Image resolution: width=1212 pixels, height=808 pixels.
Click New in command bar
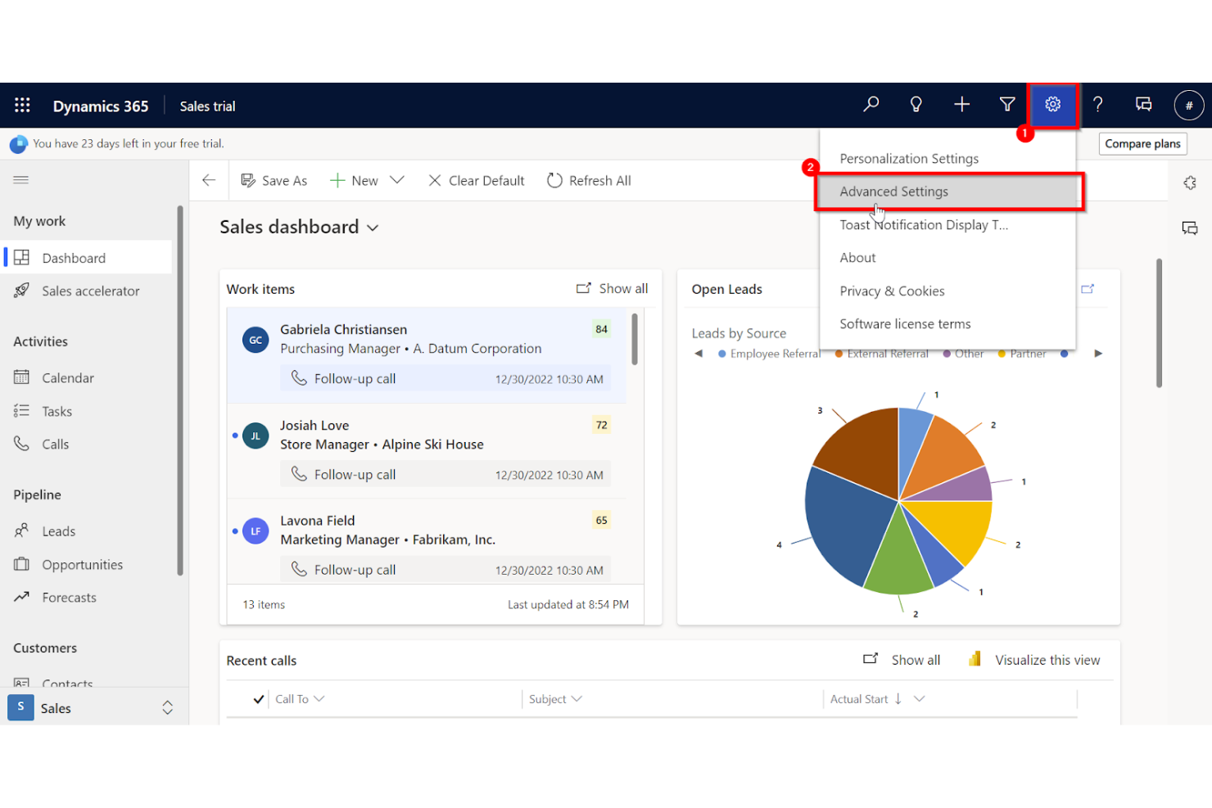click(x=354, y=180)
